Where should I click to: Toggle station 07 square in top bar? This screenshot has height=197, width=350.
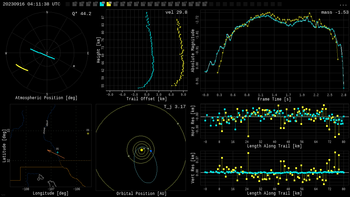pos(116,4)
